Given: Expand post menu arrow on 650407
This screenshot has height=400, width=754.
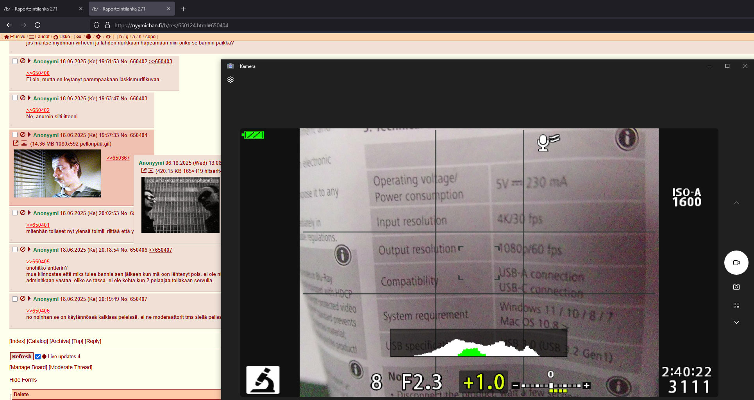Looking at the screenshot, I should tap(29, 299).
